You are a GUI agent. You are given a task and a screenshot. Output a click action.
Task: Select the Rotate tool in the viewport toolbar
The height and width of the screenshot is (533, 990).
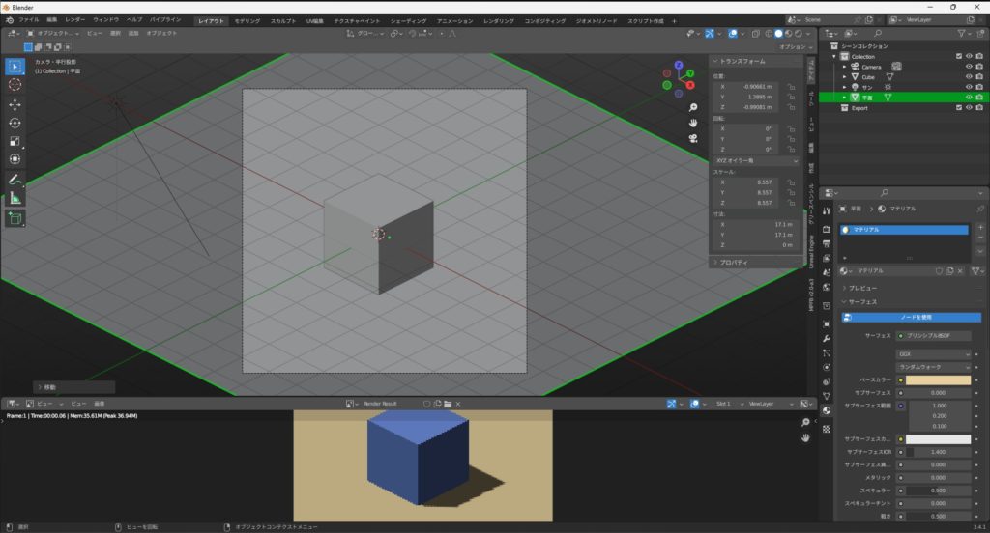click(15, 123)
